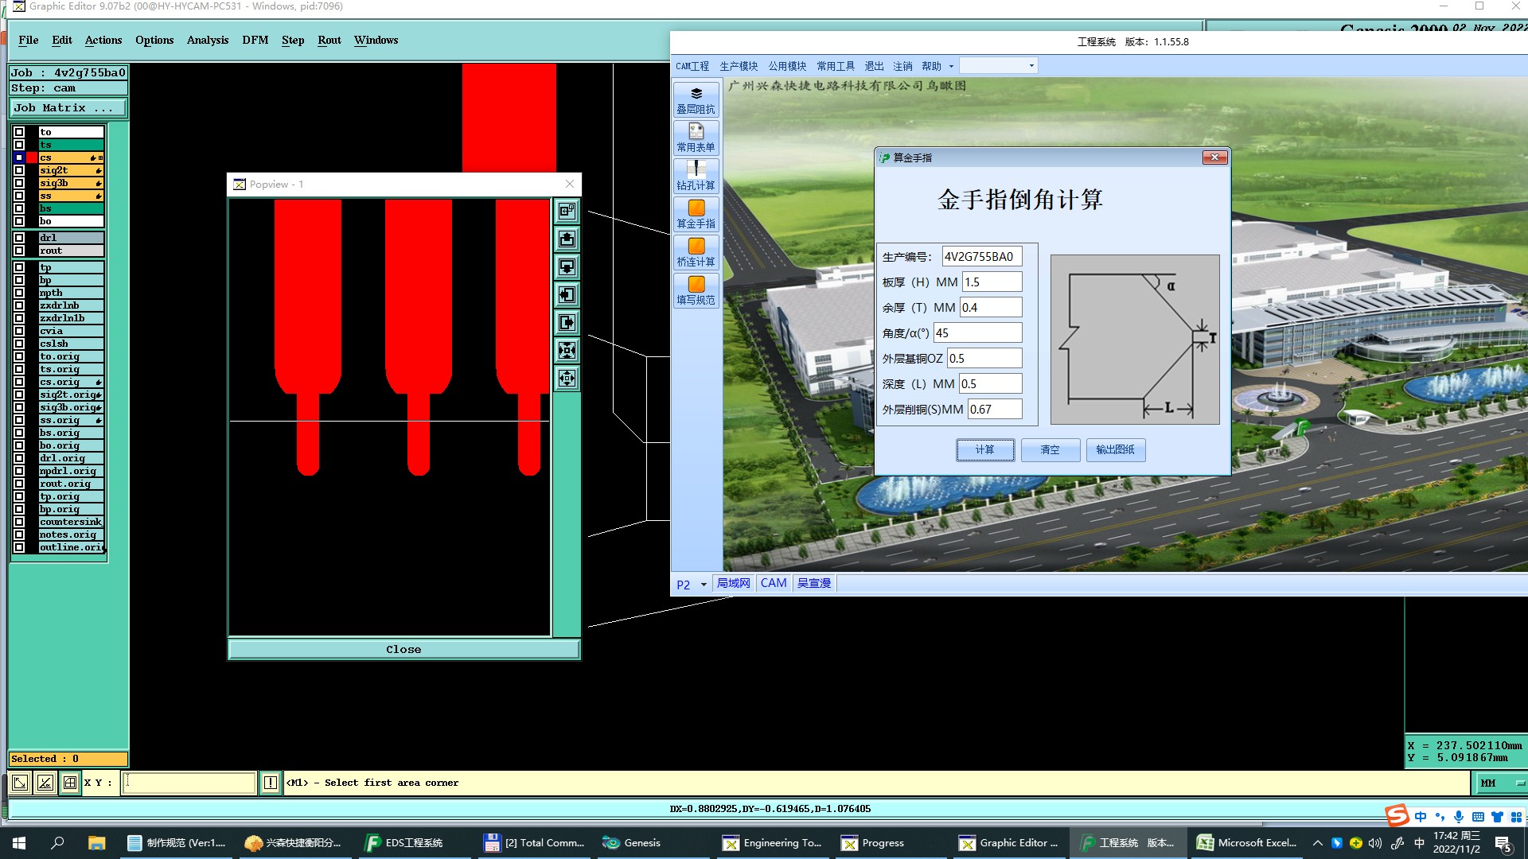Click the 板厚 (H) input field
Image resolution: width=1528 pixels, height=859 pixels.
[991, 282]
